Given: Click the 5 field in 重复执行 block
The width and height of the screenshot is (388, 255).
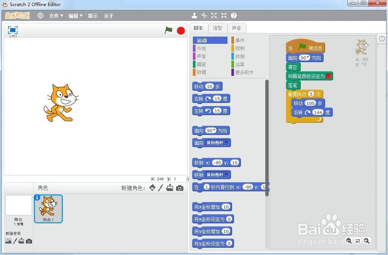Looking at the screenshot, I should 311,94.
